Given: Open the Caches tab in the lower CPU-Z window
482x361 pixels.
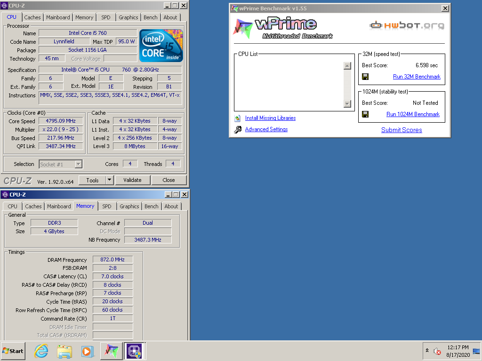Looking at the screenshot, I should 33,206.
